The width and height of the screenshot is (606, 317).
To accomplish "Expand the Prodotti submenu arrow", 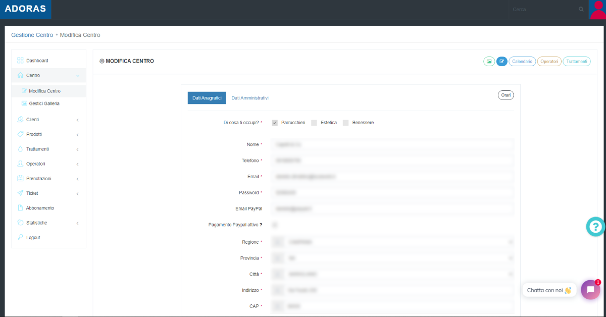I will pos(77,135).
